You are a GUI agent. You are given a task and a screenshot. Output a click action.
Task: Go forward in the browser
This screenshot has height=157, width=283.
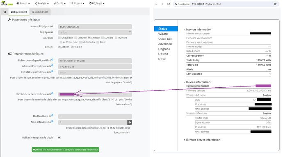click(162, 4)
